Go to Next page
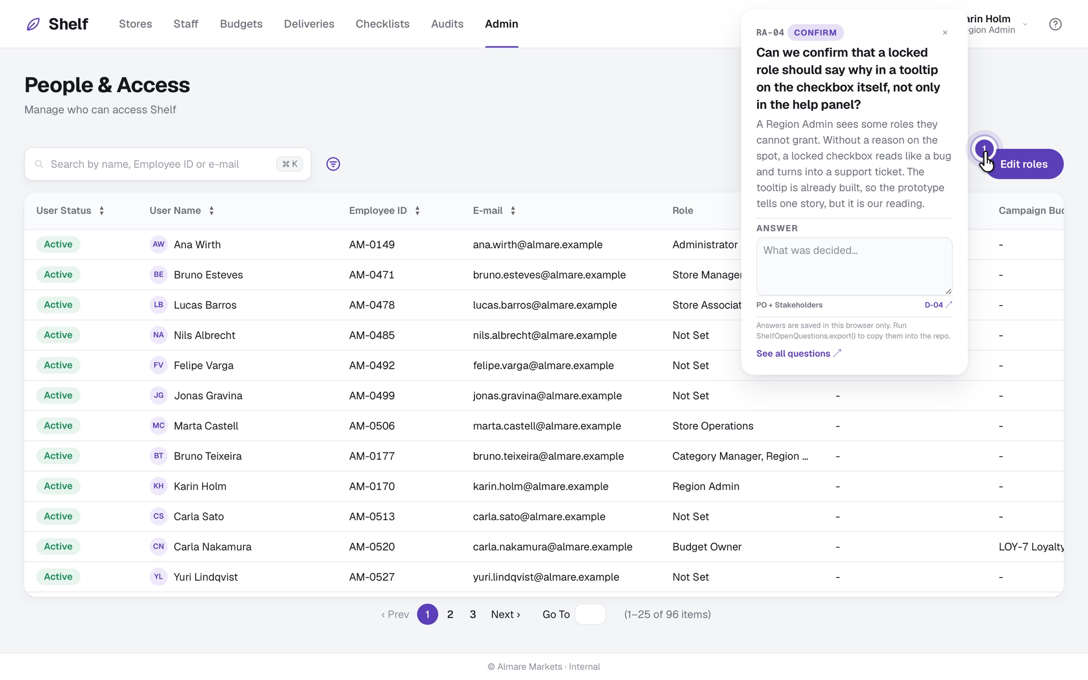The height and width of the screenshot is (680, 1088). (505, 614)
